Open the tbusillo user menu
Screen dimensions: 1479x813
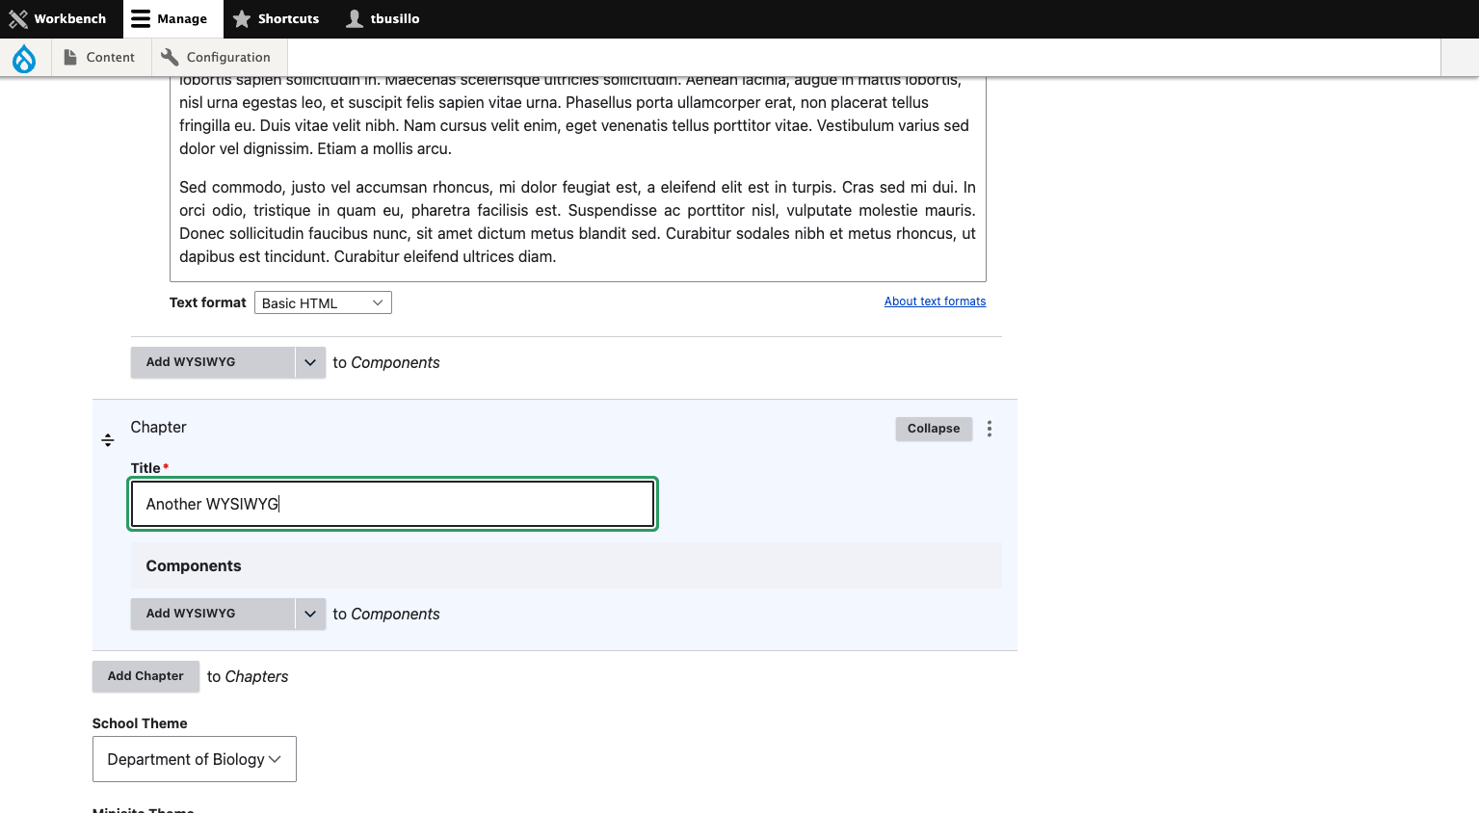383,19
